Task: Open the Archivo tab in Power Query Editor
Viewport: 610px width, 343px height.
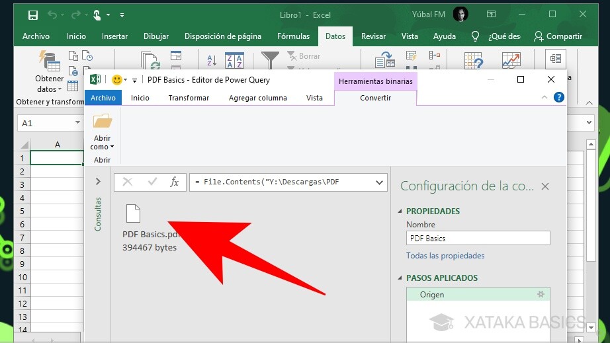Action: 103,98
